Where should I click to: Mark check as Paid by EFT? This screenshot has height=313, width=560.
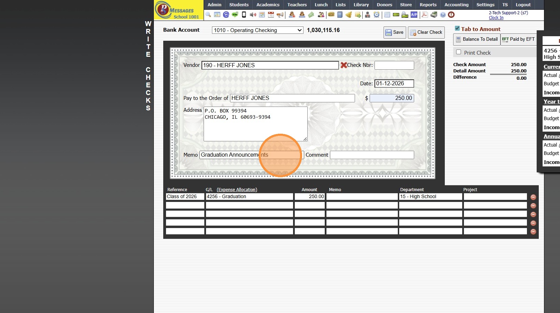tap(518, 39)
